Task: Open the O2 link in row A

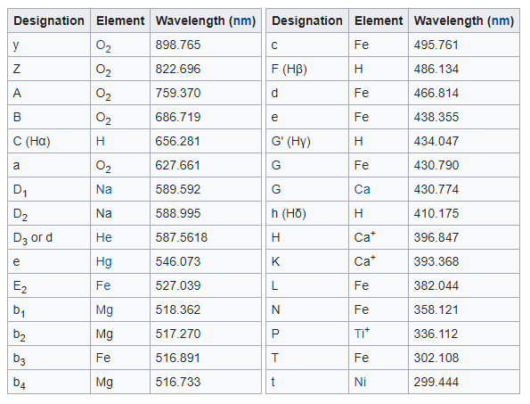Action: pos(103,94)
